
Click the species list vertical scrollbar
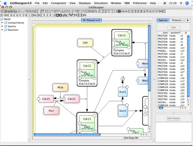[188, 66]
